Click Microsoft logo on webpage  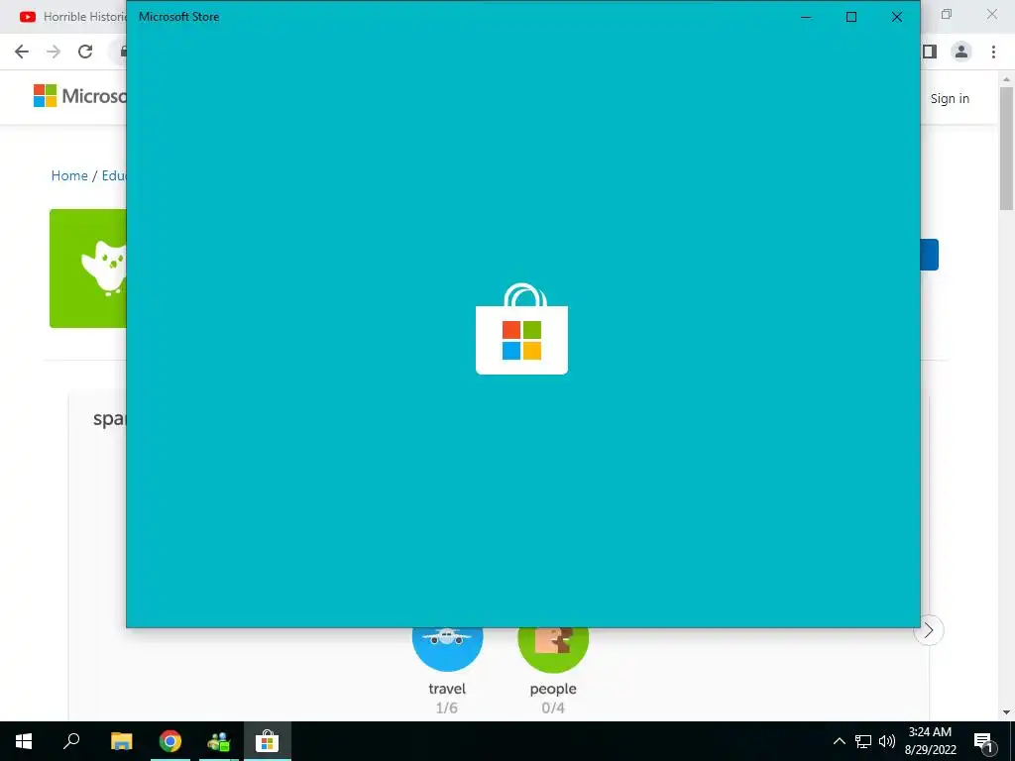pyautogui.click(x=79, y=96)
